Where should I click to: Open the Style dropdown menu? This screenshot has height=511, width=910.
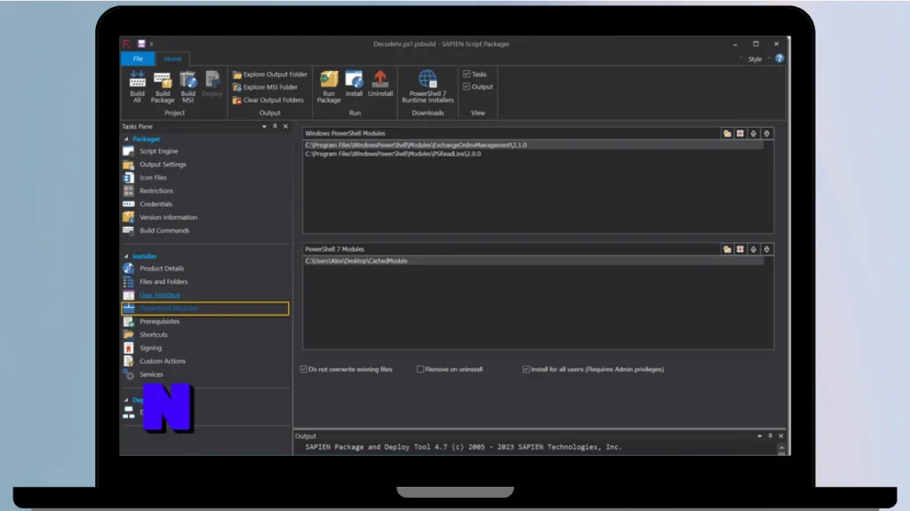tap(759, 59)
